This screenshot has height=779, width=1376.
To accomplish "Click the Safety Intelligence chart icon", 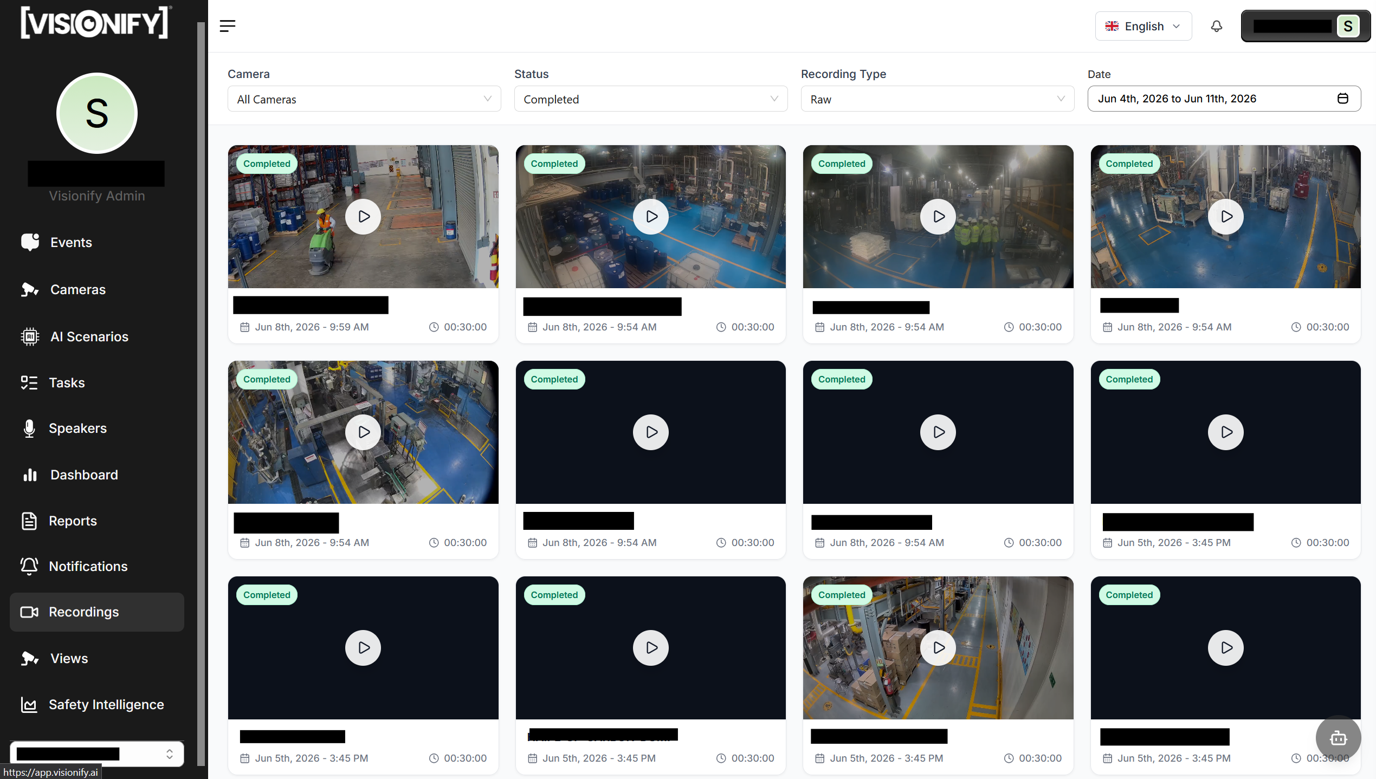I will click(29, 704).
